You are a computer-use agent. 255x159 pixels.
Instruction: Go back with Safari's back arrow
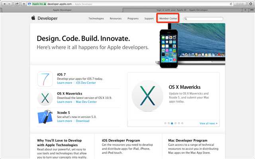4,4
